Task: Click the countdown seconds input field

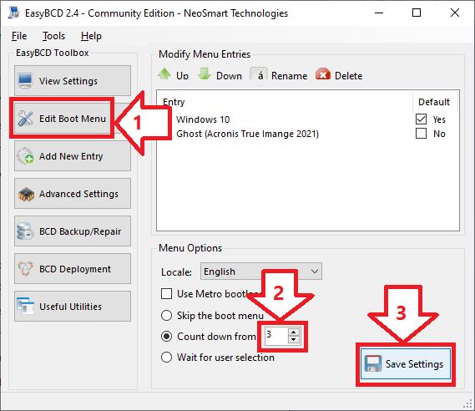Action: (276, 336)
